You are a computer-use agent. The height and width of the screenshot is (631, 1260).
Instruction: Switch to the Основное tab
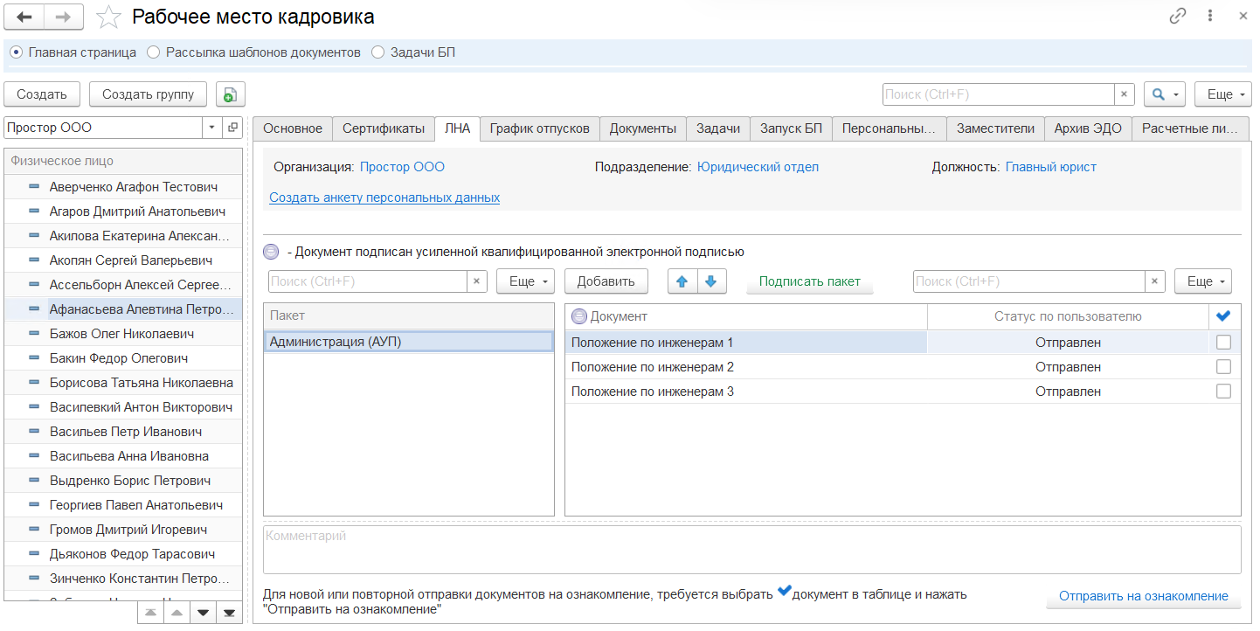click(293, 128)
